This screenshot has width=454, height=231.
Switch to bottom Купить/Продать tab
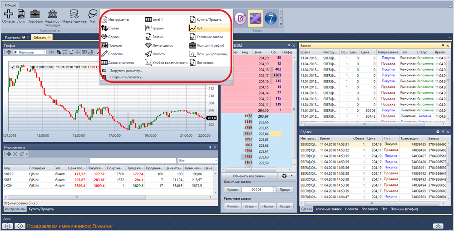(41, 209)
